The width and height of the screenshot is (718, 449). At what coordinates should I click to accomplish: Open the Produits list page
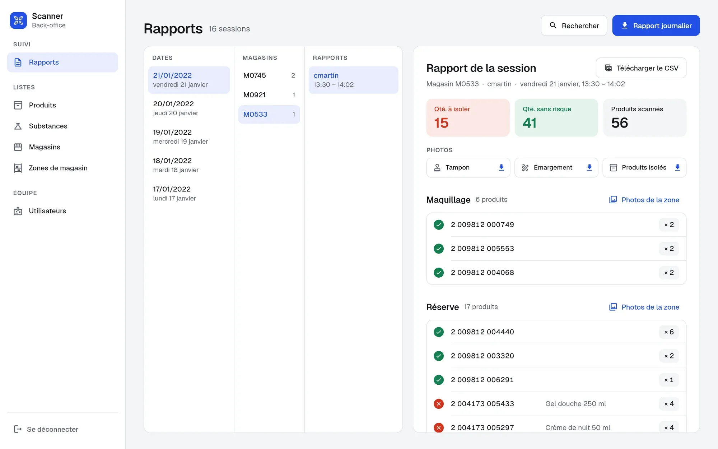(x=62, y=105)
